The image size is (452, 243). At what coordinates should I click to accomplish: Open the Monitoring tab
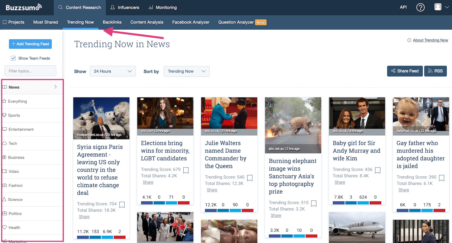(x=162, y=7)
